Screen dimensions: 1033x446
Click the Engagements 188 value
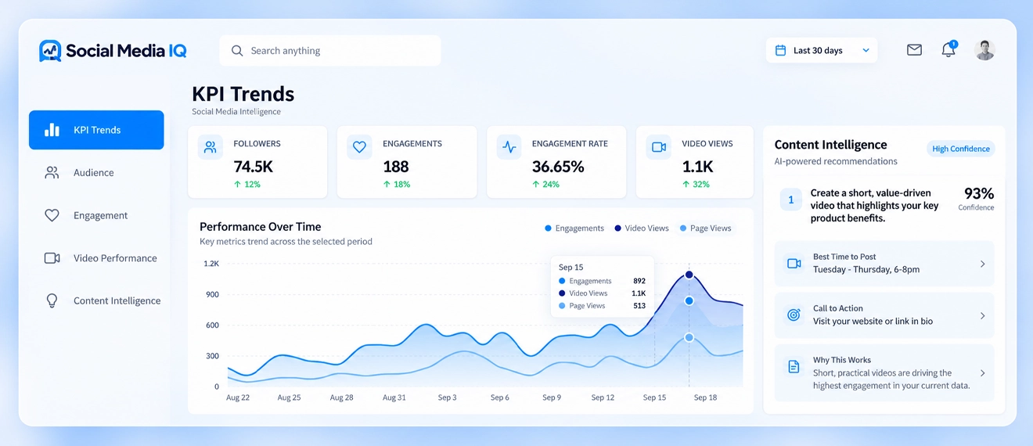(x=396, y=166)
